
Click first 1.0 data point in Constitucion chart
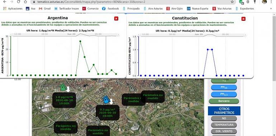click(208, 49)
